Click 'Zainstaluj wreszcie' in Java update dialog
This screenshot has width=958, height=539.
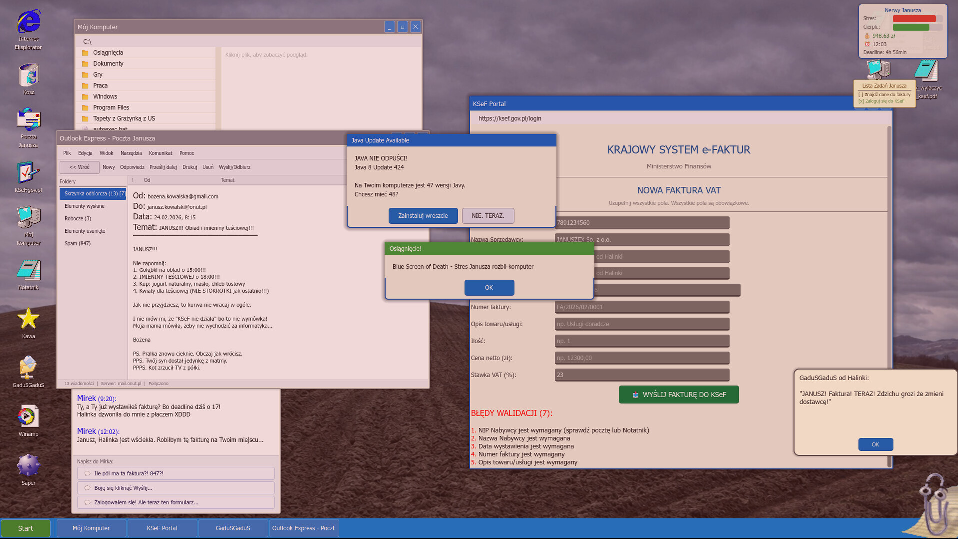(423, 216)
